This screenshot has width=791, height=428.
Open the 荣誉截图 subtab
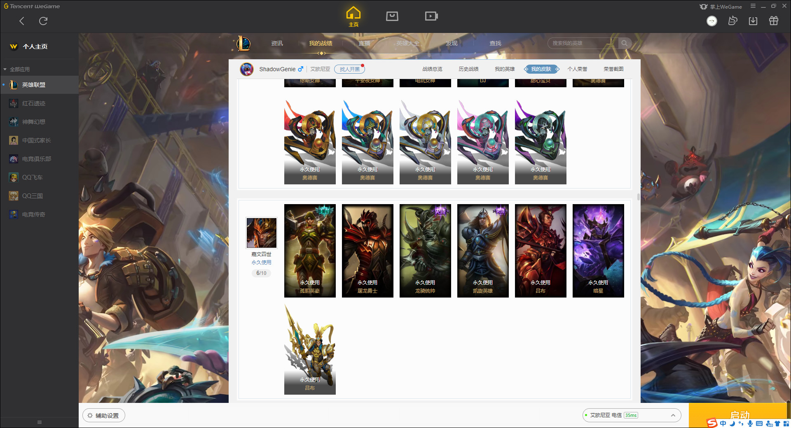[613, 69]
